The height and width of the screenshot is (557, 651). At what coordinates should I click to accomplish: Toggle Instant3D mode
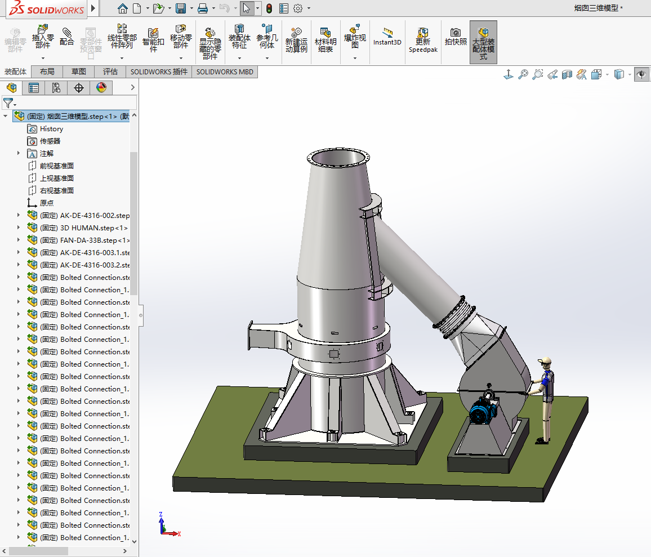387,37
